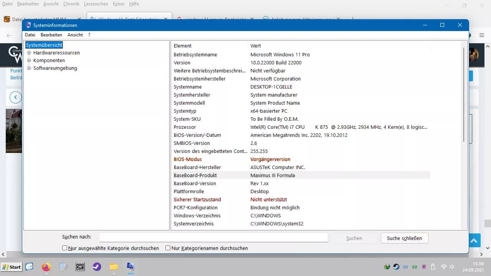The height and width of the screenshot is (276, 491).
Task: Open the globe tray icon
Action: coord(387,267)
